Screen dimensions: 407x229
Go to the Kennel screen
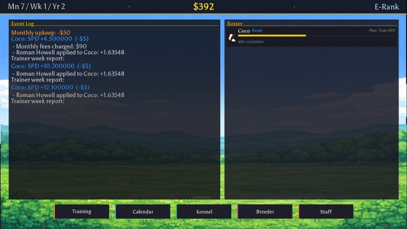[x=204, y=211]
